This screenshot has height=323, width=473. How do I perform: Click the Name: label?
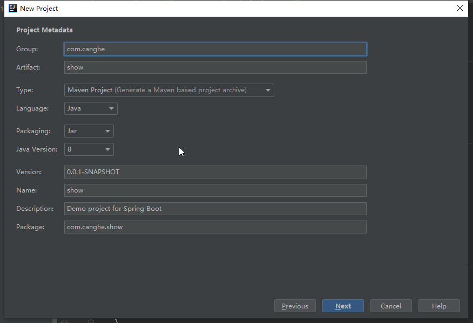(x=26, y=190)
